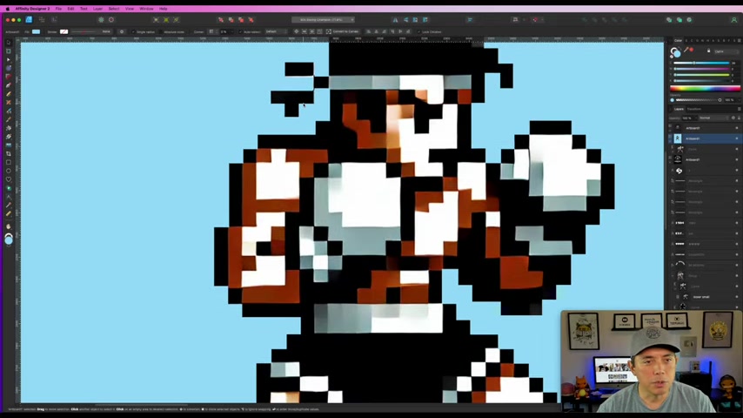Toggle the Absolute sizes checkbox
This screenshot has width=743, height=418.
(161, 32)
